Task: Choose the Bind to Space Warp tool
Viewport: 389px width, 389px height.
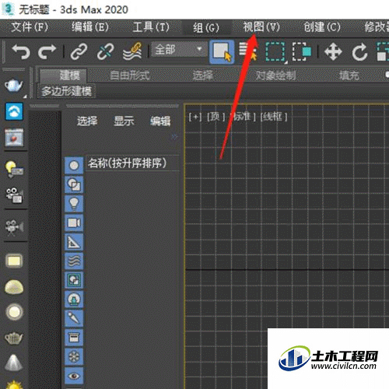Action: (x=132, y=51)
